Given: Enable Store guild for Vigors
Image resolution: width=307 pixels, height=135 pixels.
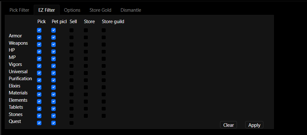Looking at the screenshot, I should (104, 66).
